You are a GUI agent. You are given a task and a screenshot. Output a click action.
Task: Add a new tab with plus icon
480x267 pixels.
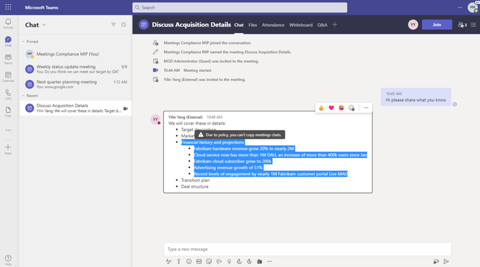click(334, 25)
